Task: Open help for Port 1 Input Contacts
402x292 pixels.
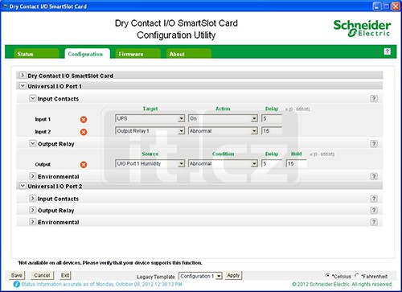Action: [374, 98]
